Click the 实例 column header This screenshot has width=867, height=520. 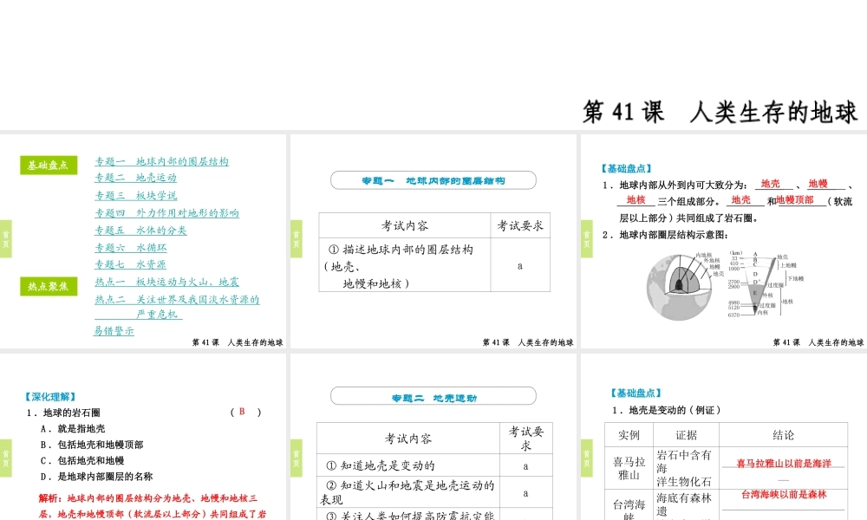[x=629, y=435]
